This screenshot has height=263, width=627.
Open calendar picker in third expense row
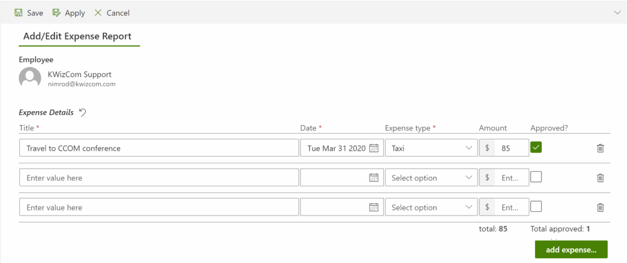[374, 208]
